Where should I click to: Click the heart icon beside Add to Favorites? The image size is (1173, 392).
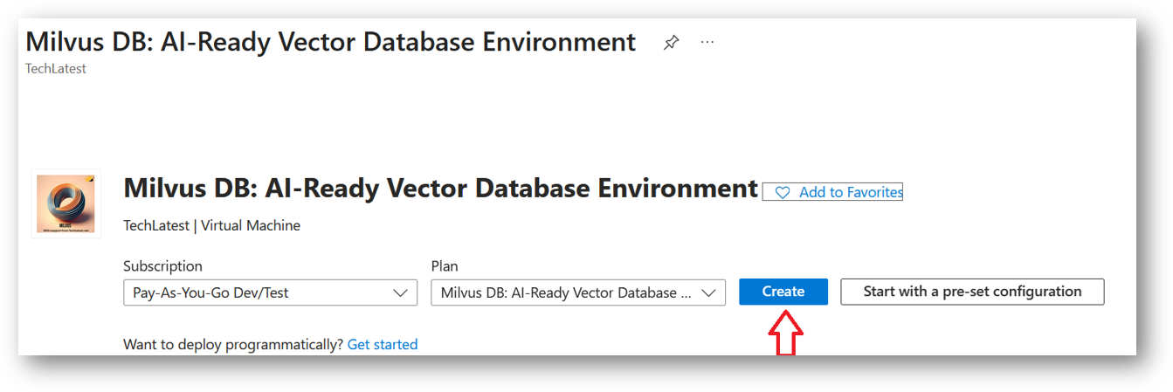click(x=783, y=192)
